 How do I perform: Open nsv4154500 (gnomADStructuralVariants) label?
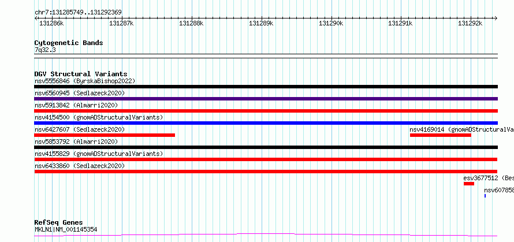coord(99,117)
